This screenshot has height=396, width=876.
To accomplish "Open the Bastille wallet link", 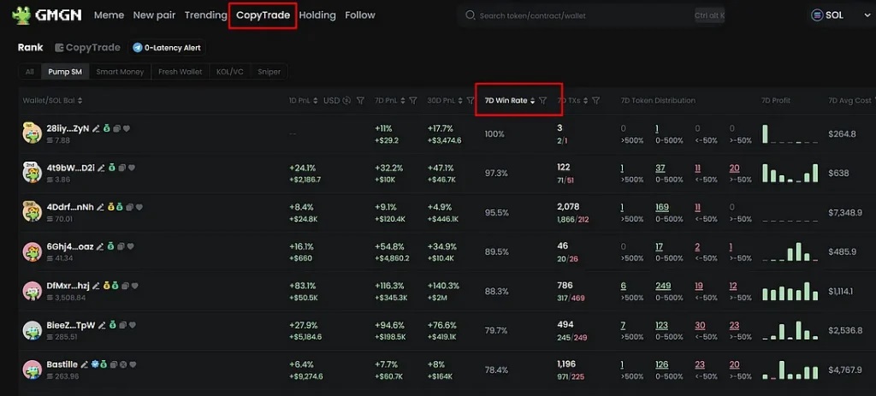I will pyautogui.click(x=62, y=364).
